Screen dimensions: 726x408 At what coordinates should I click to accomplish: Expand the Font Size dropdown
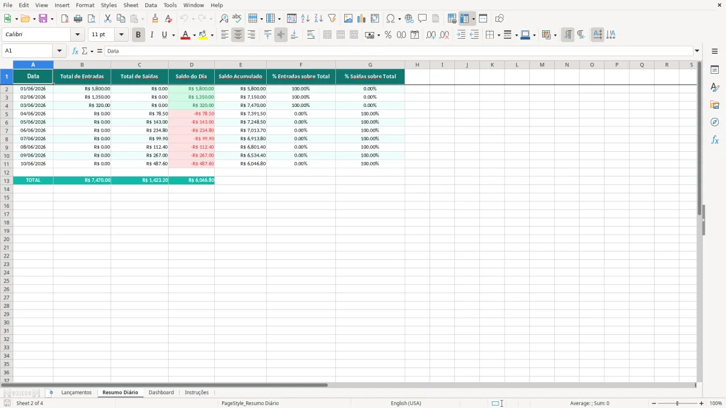121,35
